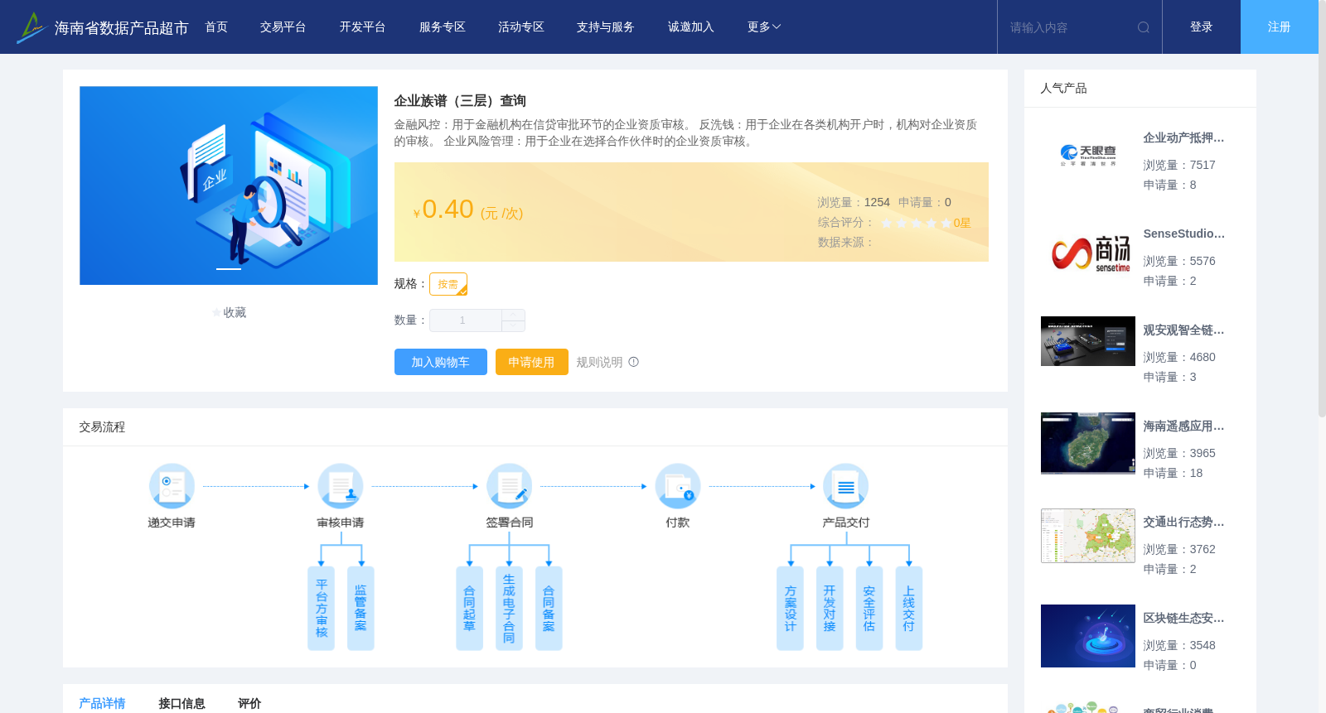This screenshot has height=713, width=1326.
Task: Decrease quantity with the down arrow
Action: pos(513,326)
